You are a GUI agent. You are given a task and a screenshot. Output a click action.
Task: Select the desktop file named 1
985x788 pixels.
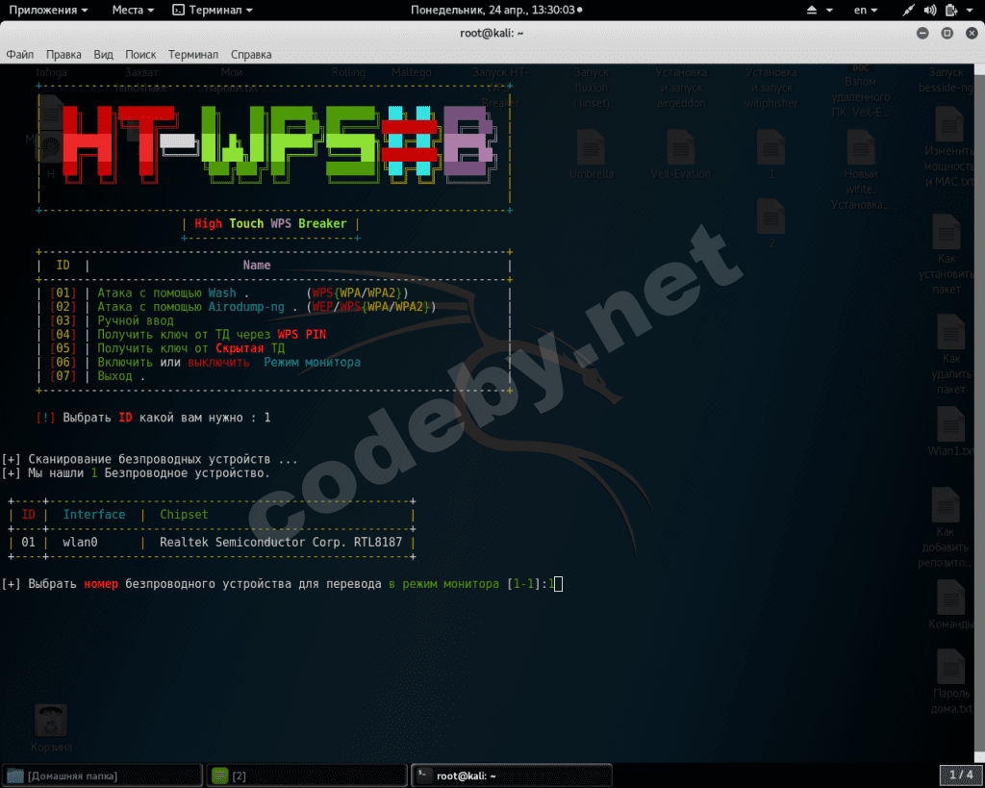point(770,155)
